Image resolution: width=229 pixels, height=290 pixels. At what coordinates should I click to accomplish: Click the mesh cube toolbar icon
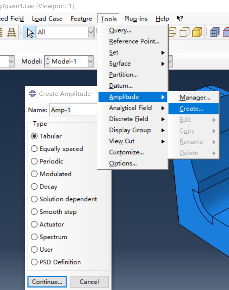(x=215, y=32)
